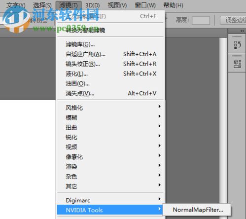This screenshot has height=219, width=246.
Task: Open the 液化(L)... liquify filter
Action: [x=110, y=73]
